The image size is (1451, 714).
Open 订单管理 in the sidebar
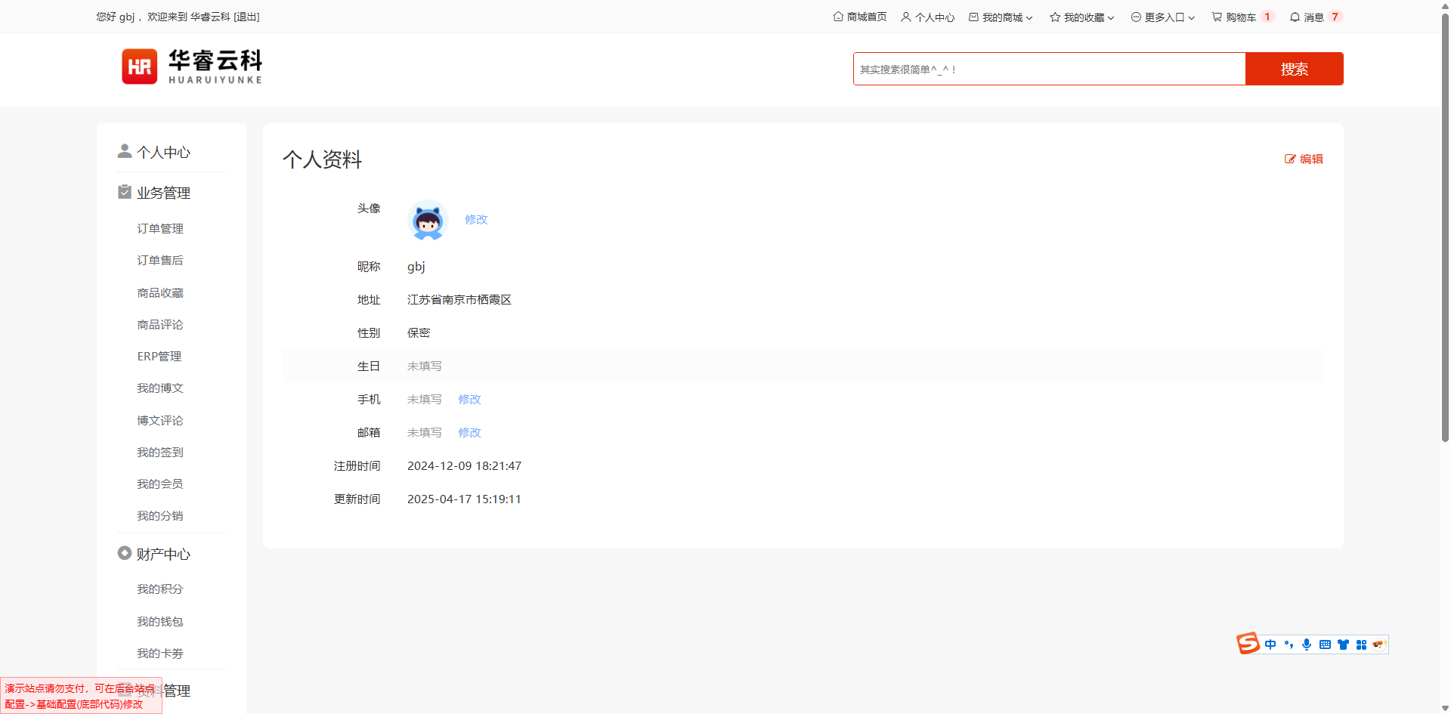pos(160,228)
